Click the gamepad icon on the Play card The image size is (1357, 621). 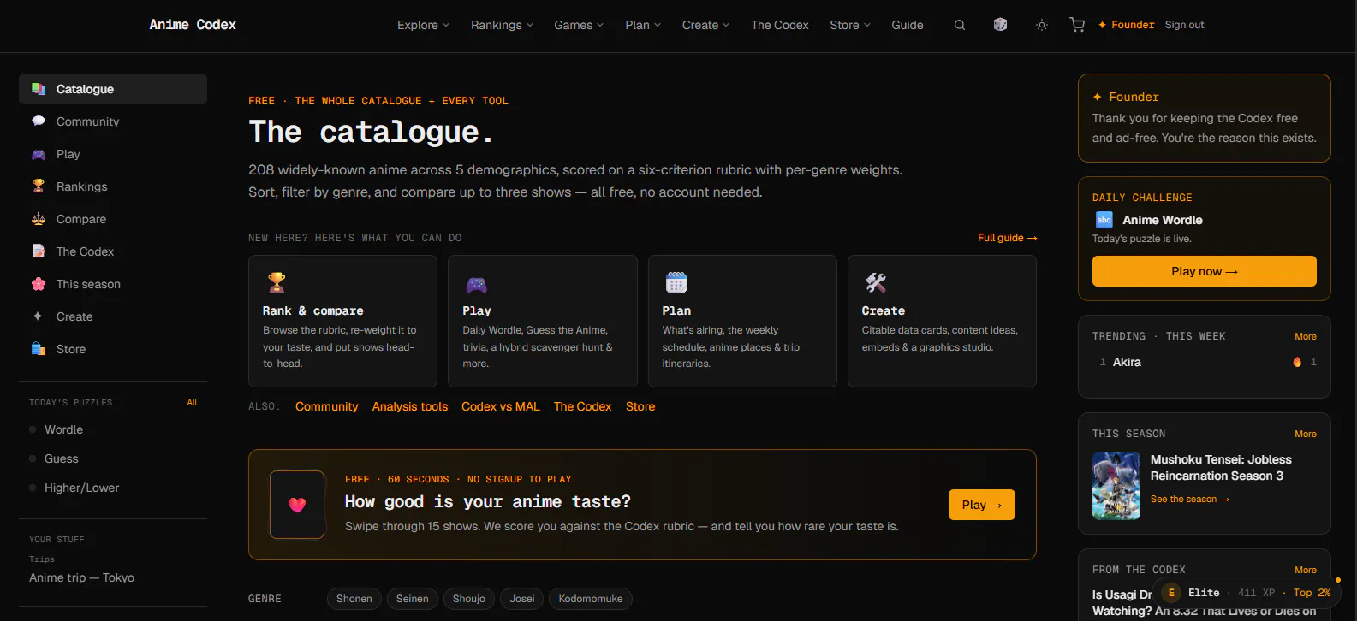[x=476, y=284]
